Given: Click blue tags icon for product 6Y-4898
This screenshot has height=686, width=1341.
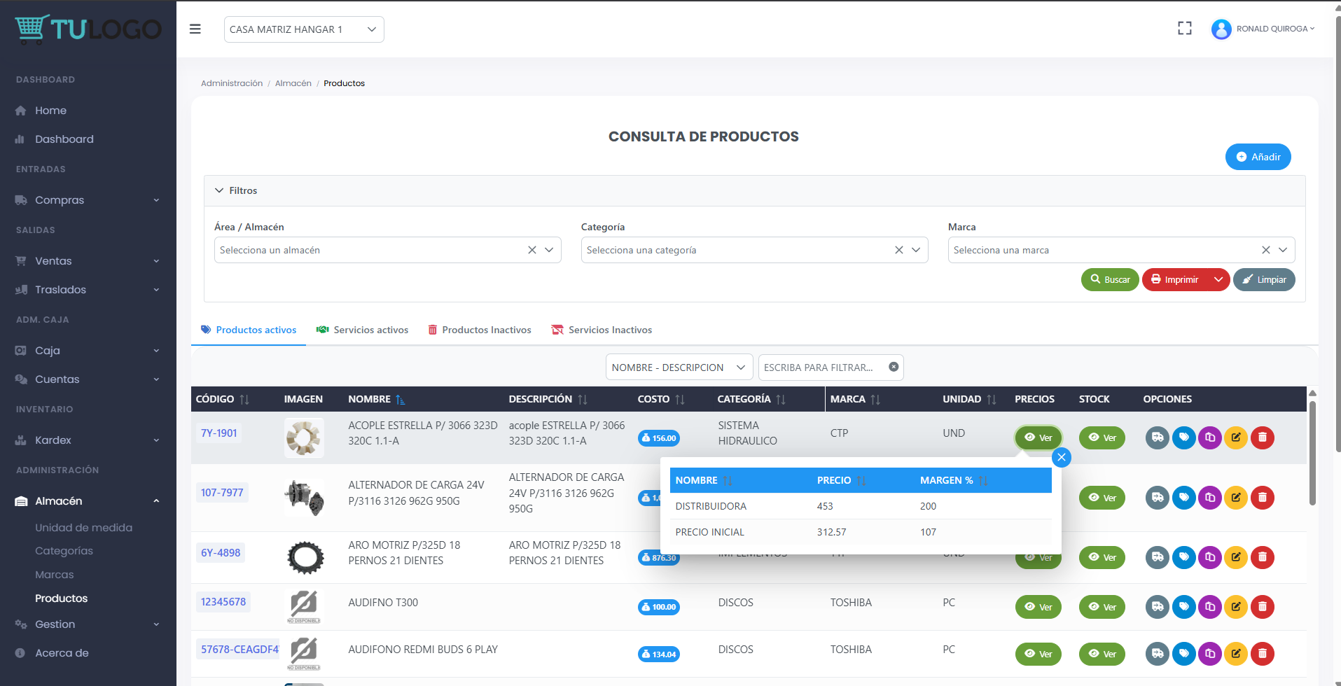Looking at the screenshot, I should tap(1183, 557).
